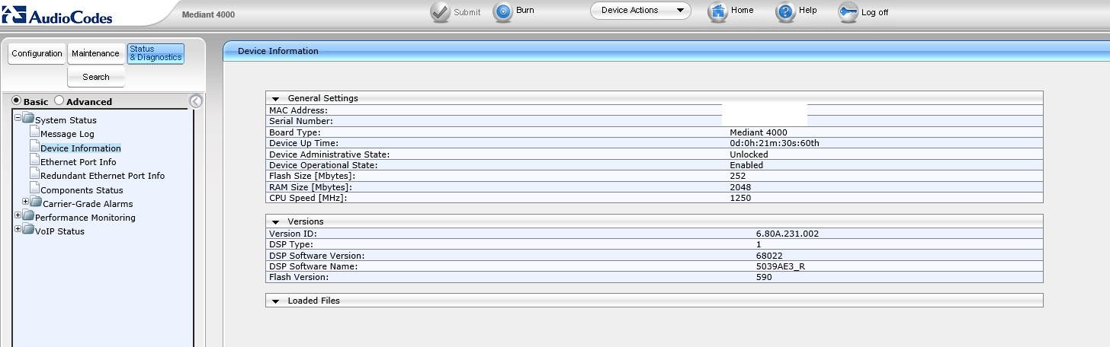Click the Home house icon
The width and height of the screenshot is (1110, 347).
tap(717, 11)
